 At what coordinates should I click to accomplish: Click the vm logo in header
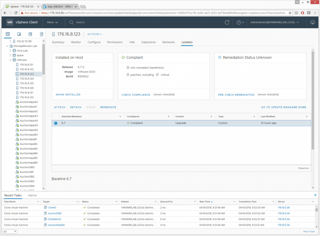[x=10, y=22]
